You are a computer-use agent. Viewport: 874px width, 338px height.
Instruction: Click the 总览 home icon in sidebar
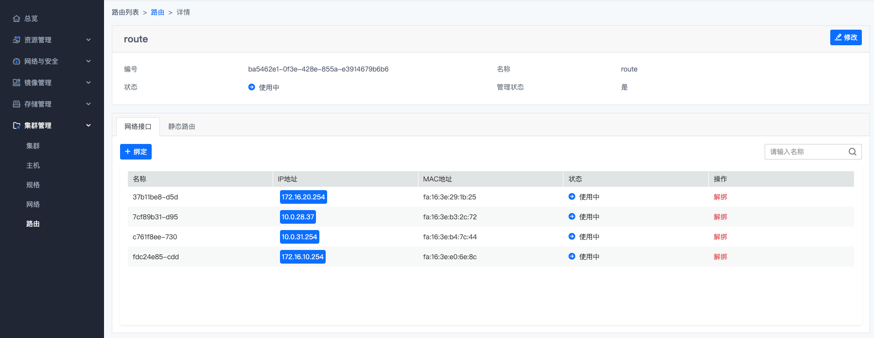pyautogui.click(x=17, y=18)
